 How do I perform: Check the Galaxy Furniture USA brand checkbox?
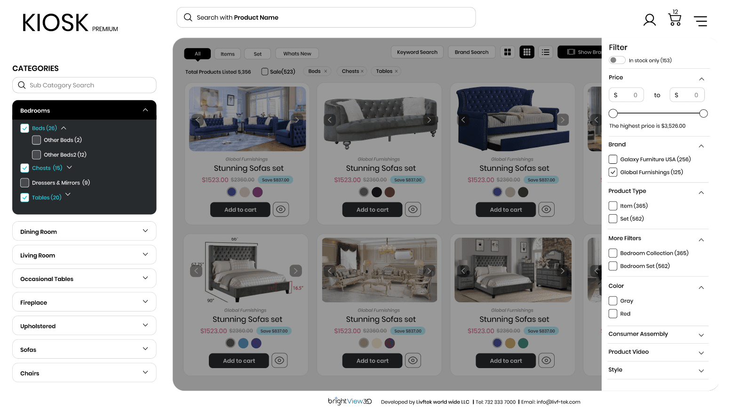(613, 159)
